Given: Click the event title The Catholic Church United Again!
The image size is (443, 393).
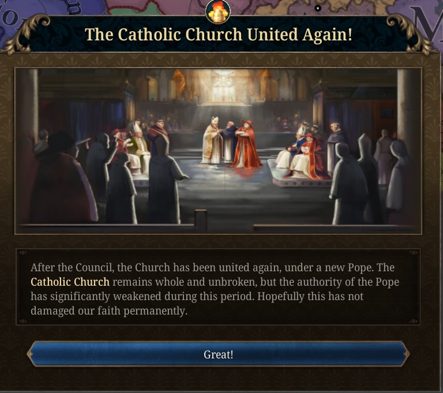Looking at the screenshot, I should (x=219, y=35).
